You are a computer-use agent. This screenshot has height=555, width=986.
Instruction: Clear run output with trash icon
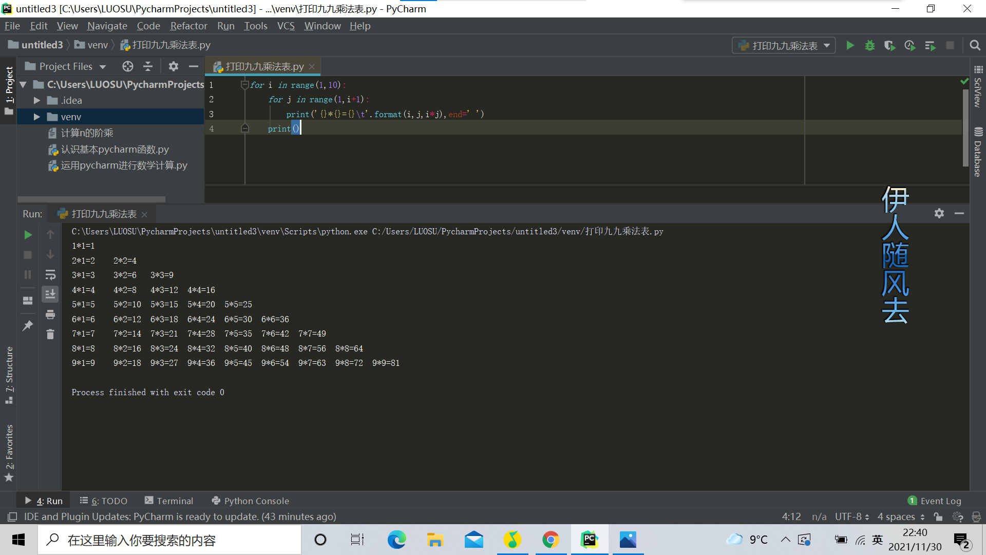[50, 335]
